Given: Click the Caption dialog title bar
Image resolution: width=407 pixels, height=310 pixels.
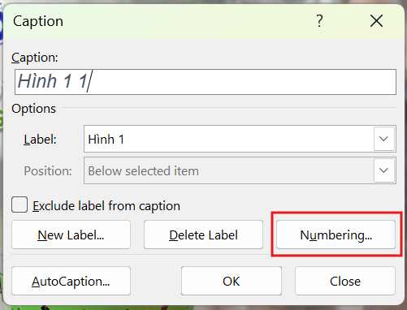Looking at the screenshot, I should [162, 21].
